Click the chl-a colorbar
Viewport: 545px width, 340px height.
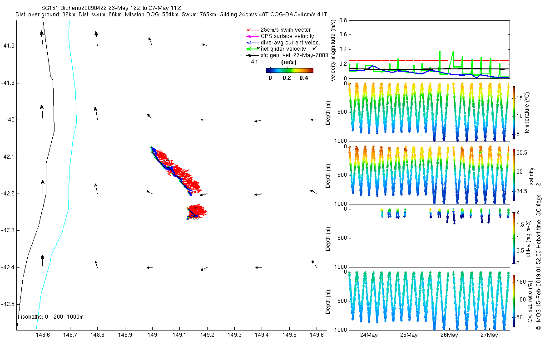[514, 238]
